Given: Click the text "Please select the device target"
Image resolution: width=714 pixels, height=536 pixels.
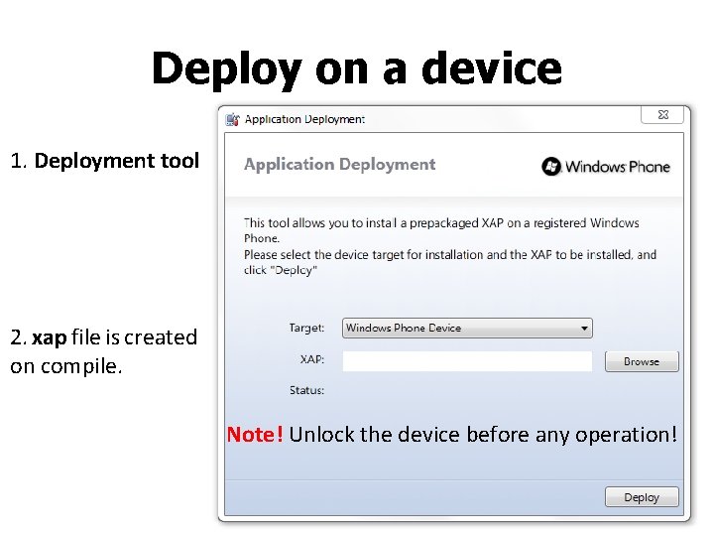Looking at the screenshot, I should click(323, 254).
